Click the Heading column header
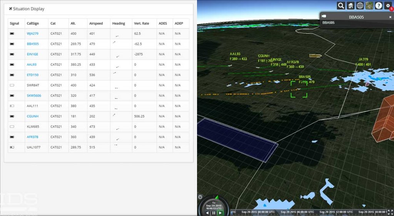Image resolution: width=394 pixels, height=216 pixels. [x=119, y=23]
